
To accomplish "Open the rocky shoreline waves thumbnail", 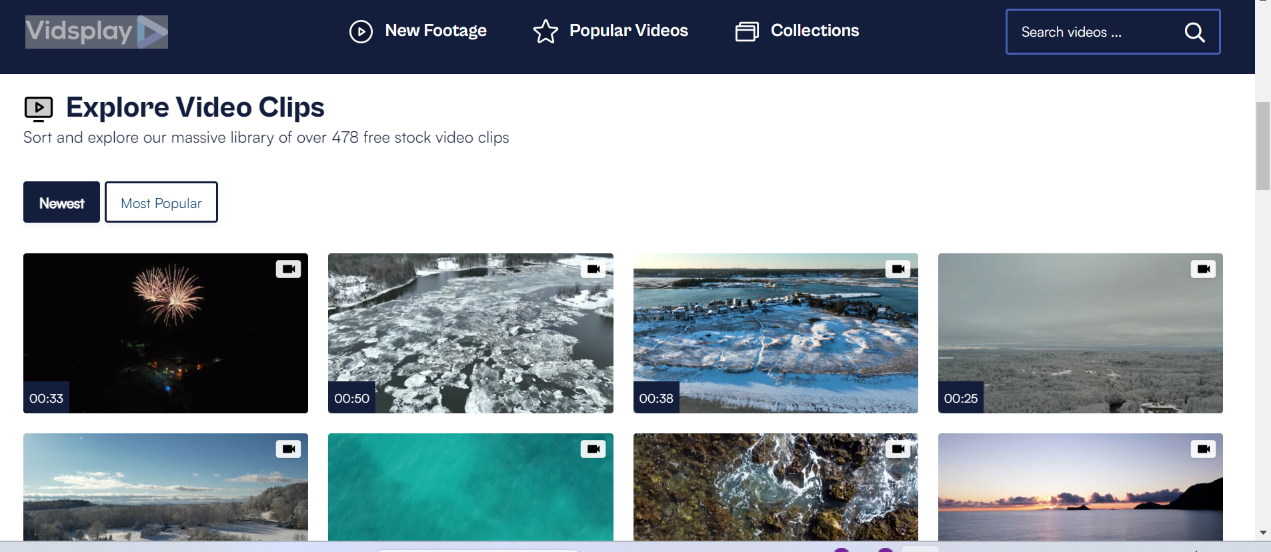I will pos(776,487).
